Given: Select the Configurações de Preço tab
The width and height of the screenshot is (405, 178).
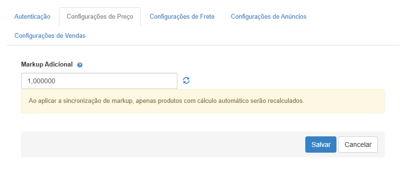Looking at the screenshot, I should click(x=100, y=17).
